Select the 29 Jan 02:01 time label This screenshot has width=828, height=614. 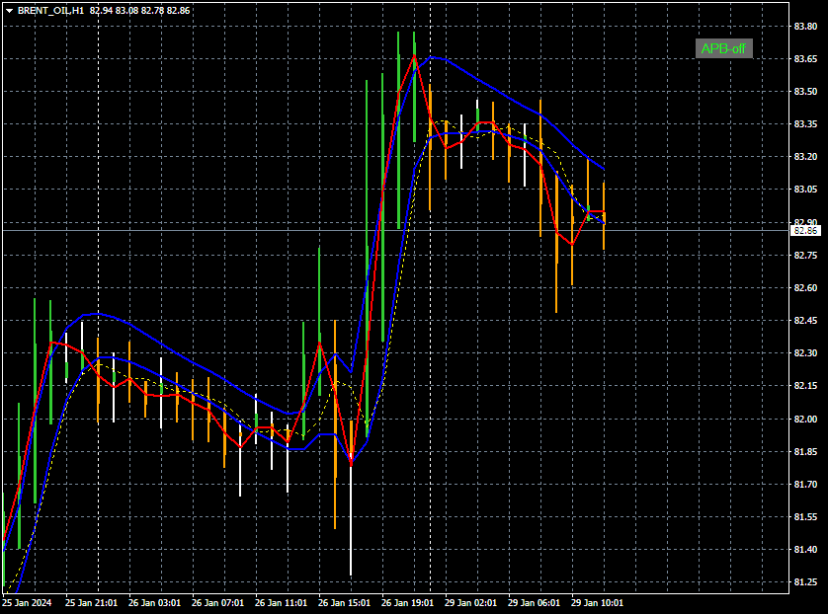(x=470, y=603)
